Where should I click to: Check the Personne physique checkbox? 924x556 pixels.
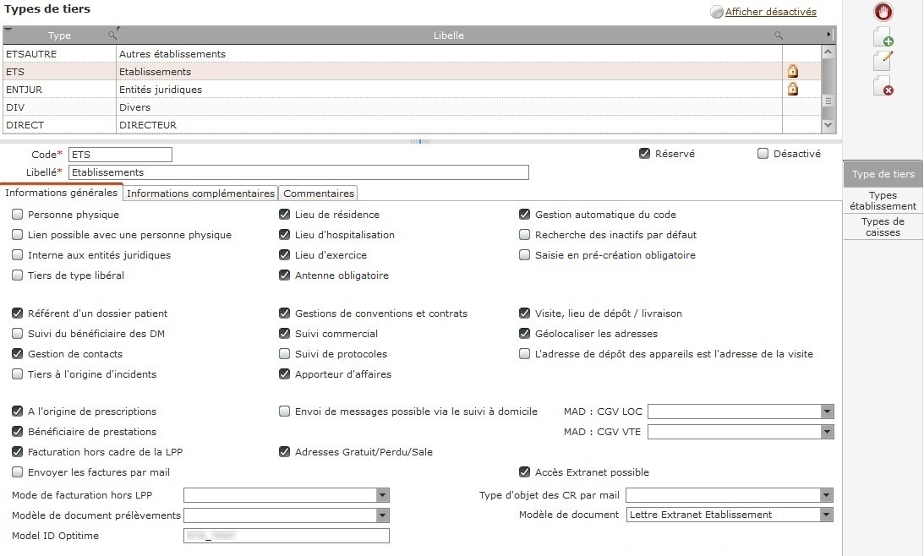17,215
